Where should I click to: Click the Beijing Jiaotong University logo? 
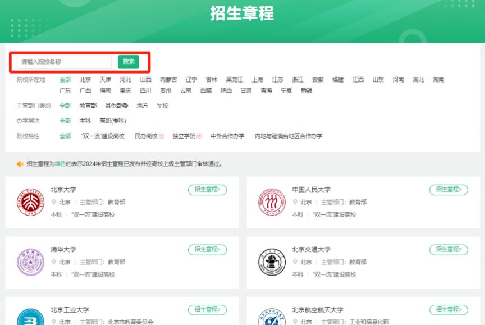click(272, 262)
